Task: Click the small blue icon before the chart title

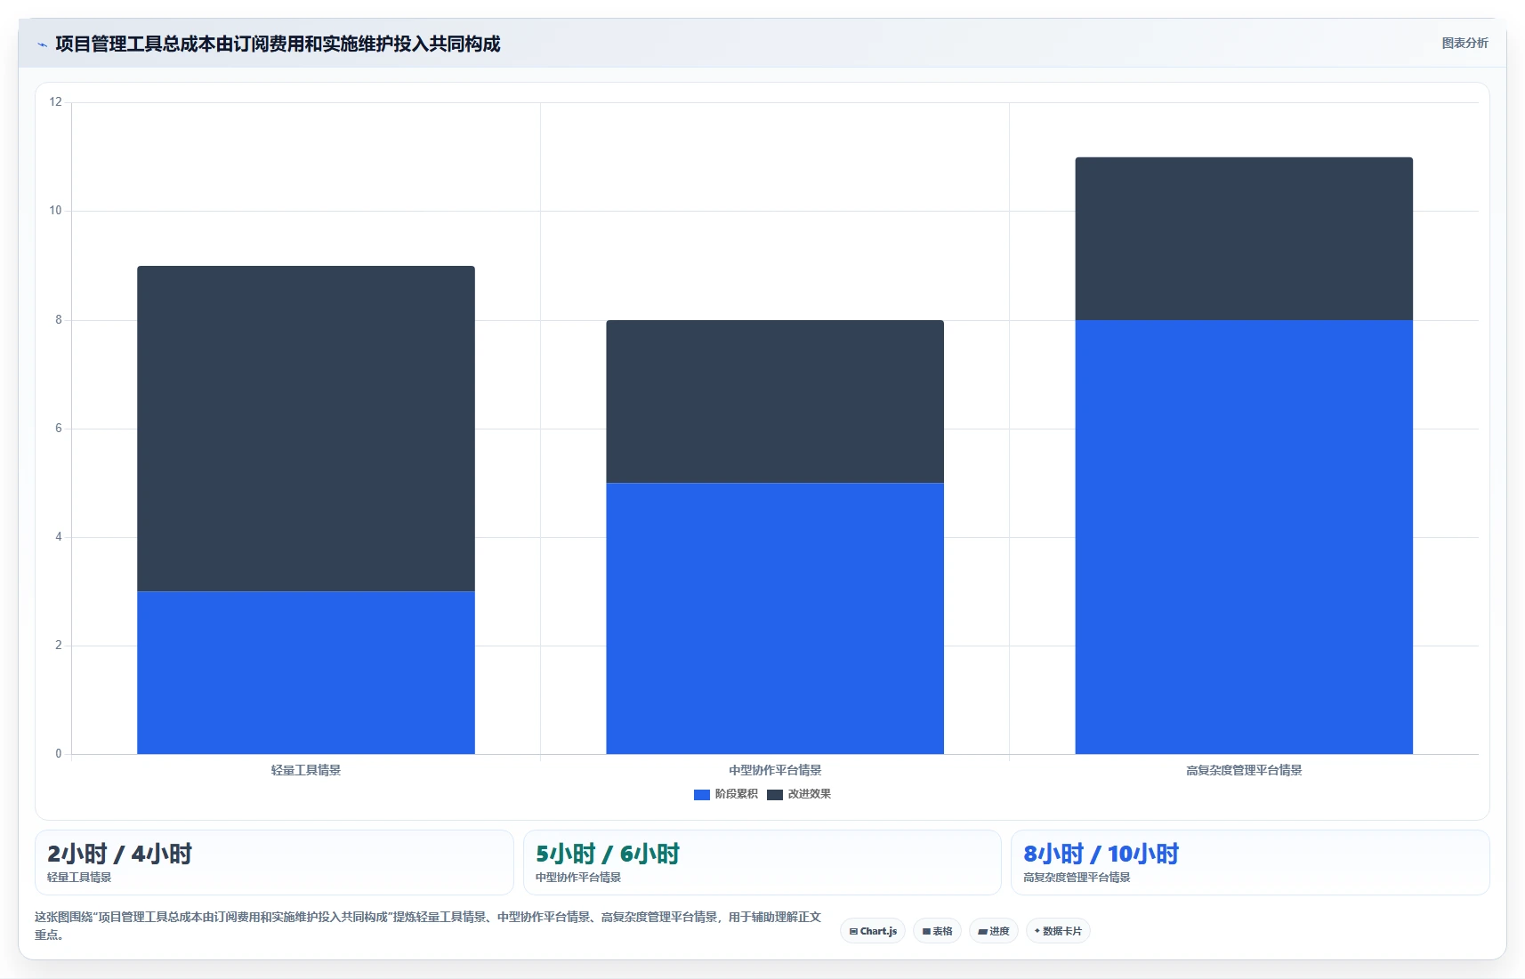Action: pos(42,44)
